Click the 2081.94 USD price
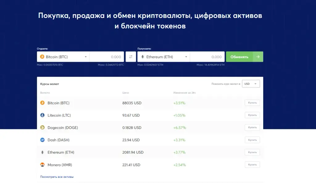This screenshot has height=192, width=316. [x=133, y=152]
